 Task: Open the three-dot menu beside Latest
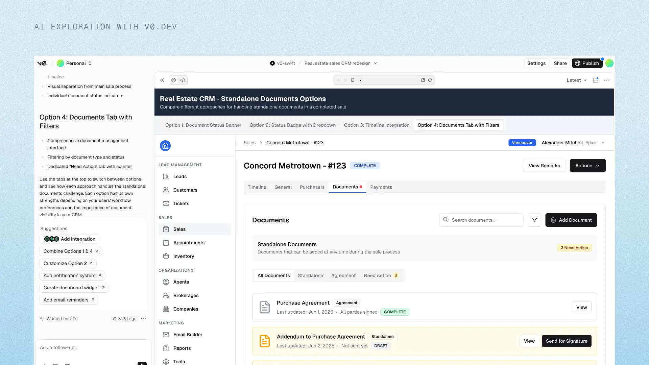point(606,80)
